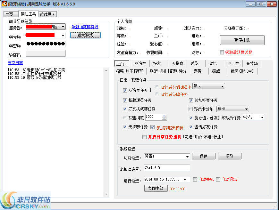Enable 球员卡分解 checkbox
The width and height of the screenshot is (279, 210).
click(190, 109)
